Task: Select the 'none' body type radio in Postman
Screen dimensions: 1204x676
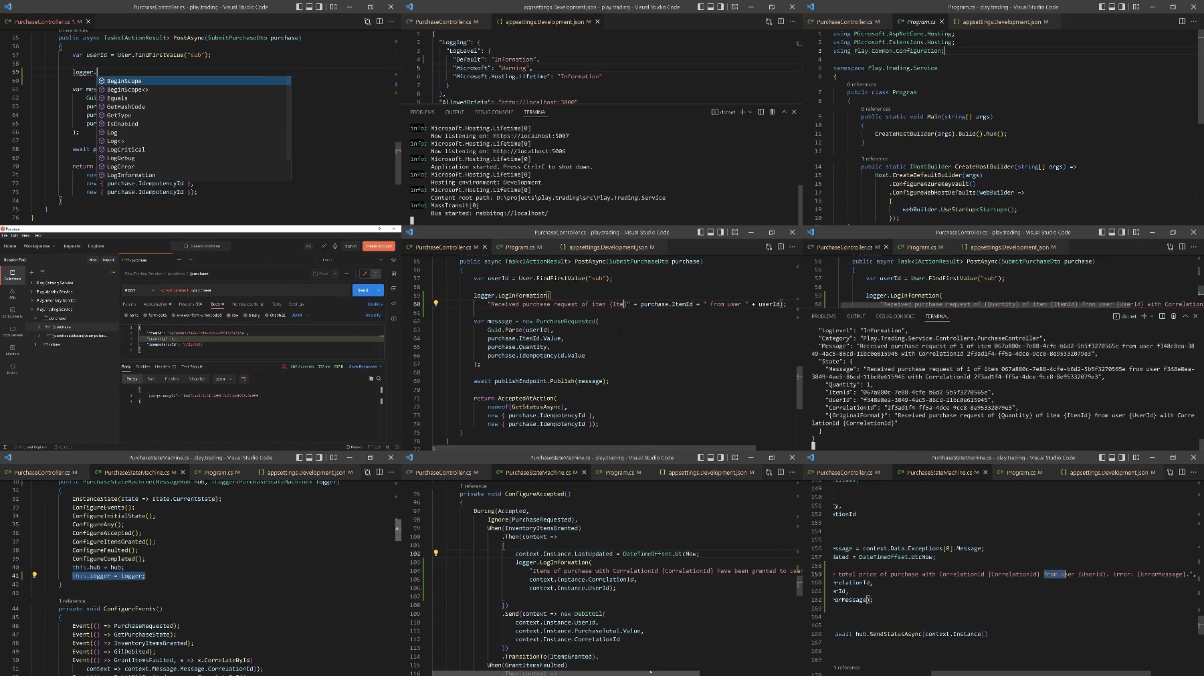Action: tap(126, 315)
